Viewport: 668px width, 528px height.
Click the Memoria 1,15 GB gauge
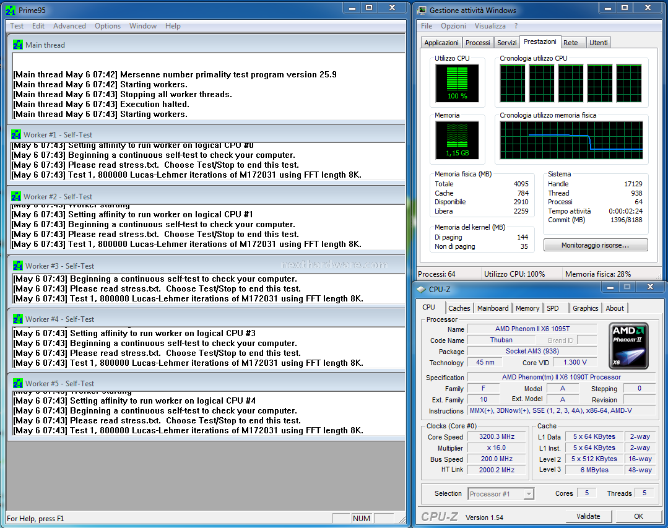457,140
